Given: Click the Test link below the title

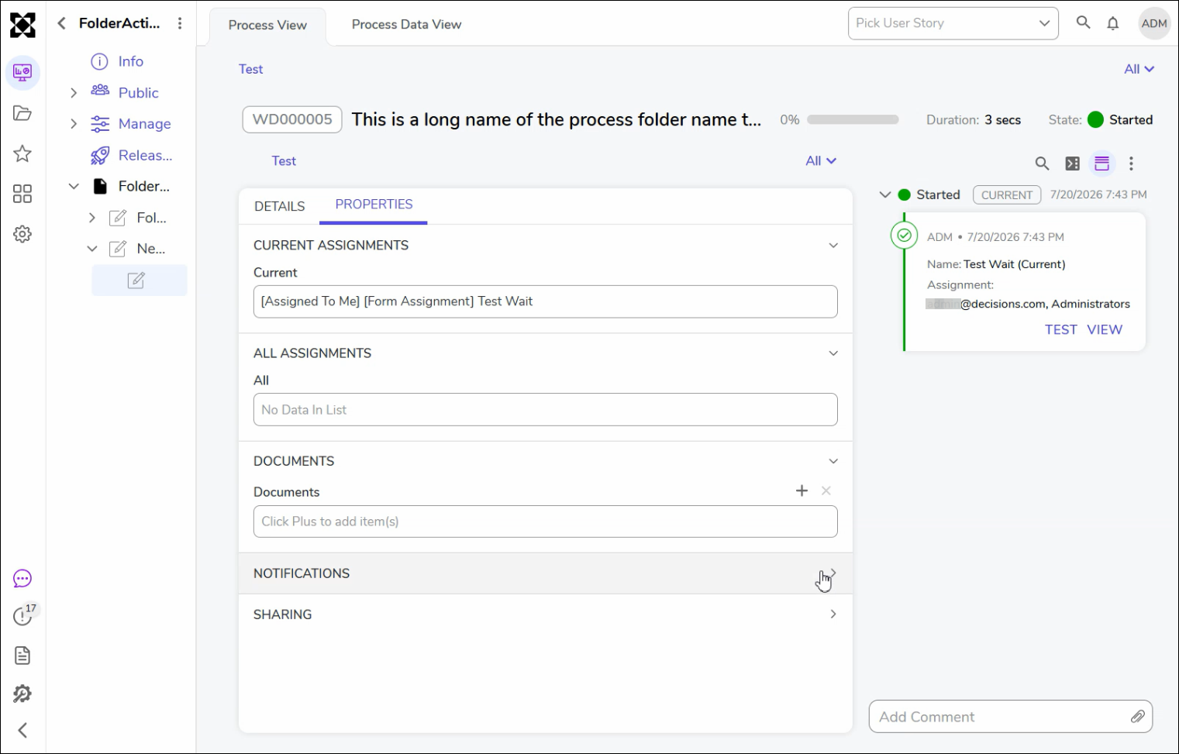Looking at the screenshot, I should [284, 161].
